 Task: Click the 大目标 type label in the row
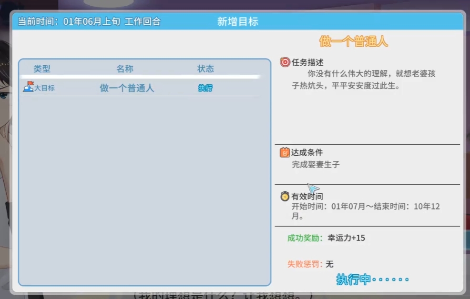[44, 88]
